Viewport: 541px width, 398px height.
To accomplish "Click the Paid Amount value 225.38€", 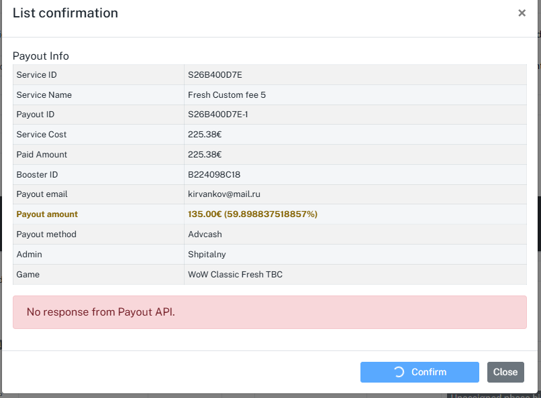I will point(205,154).
